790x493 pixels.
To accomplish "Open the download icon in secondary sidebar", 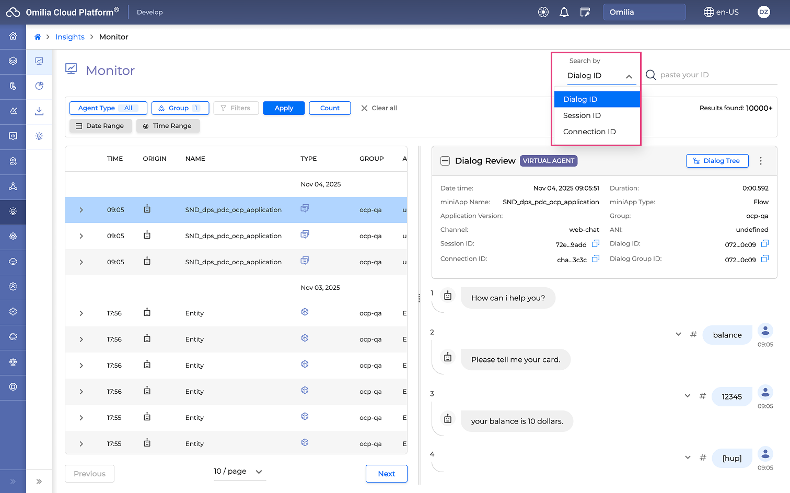I will coord(39,111).
